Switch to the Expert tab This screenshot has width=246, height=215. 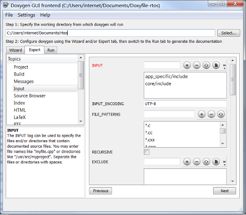coord(34,50)
